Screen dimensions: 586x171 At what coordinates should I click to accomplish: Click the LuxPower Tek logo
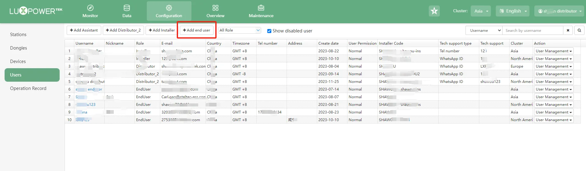click(36, 11)
